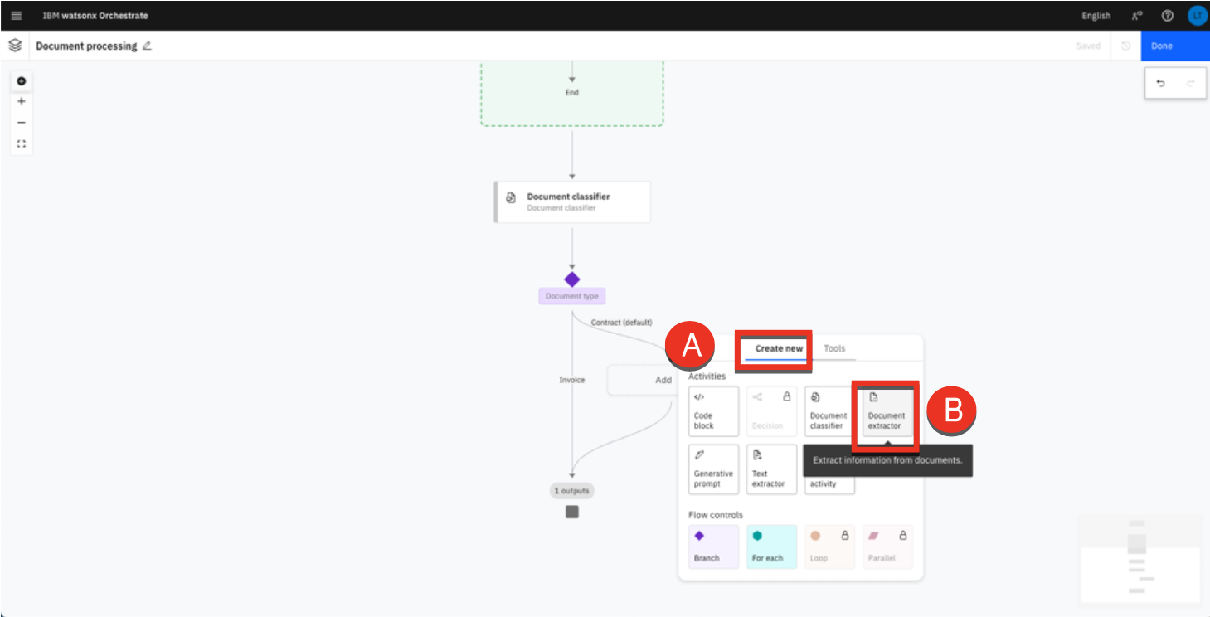Select the Document classifier node on canvas
This screenshot has height=617, width=1210.
coord(572,202)
